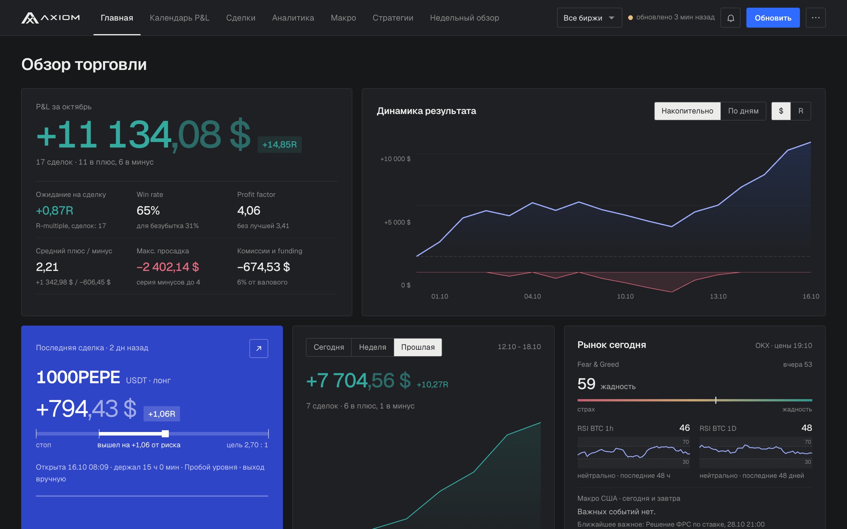Click the 13.10 date label on chart

[x=718, y=296]
